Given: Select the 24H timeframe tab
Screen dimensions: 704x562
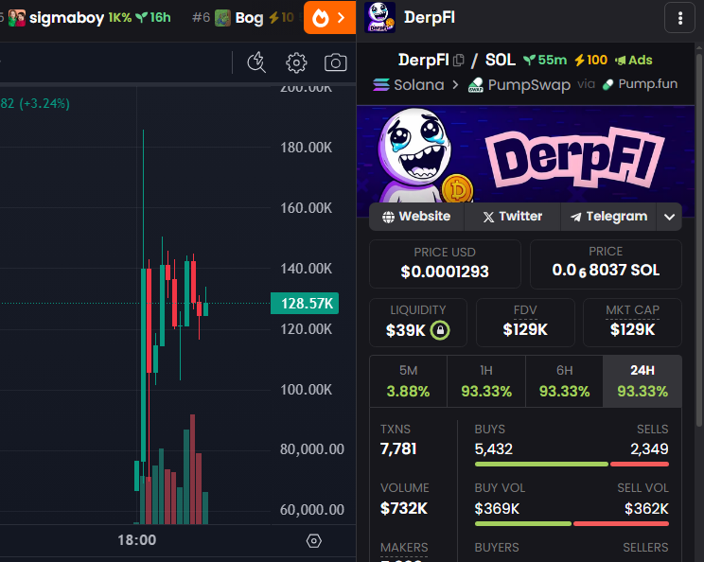Looking at the screenshot, I should [x=642, y=381].
